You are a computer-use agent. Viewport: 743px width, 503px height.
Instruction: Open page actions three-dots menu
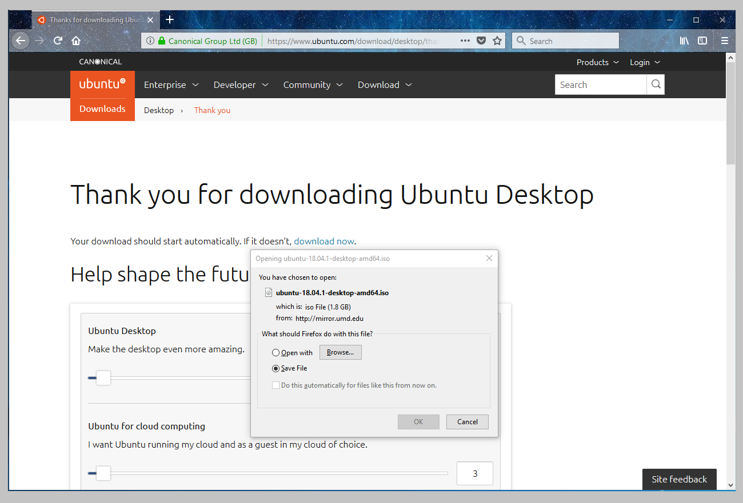pyautogui.click(x=465, y=41)
